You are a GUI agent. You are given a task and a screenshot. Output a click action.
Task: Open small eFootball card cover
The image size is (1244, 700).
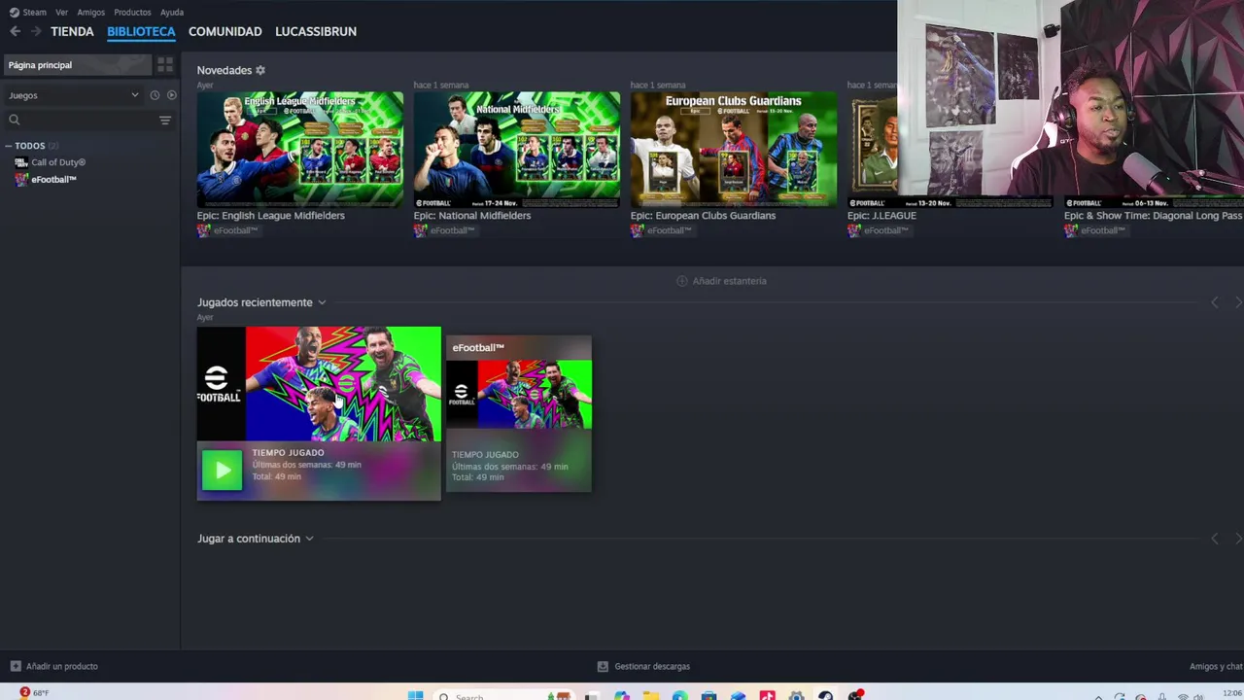519,395
